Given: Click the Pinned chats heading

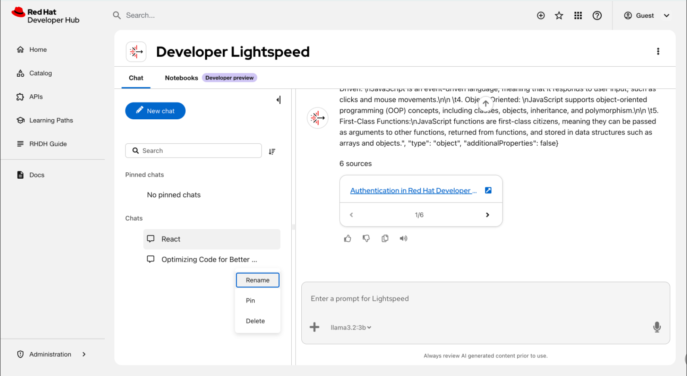Looking at the screenshot, I should click(x=144, y=175).
